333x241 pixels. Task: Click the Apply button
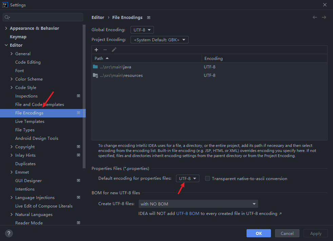point(316,233)
